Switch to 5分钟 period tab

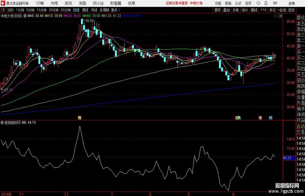tap(30, 10)
